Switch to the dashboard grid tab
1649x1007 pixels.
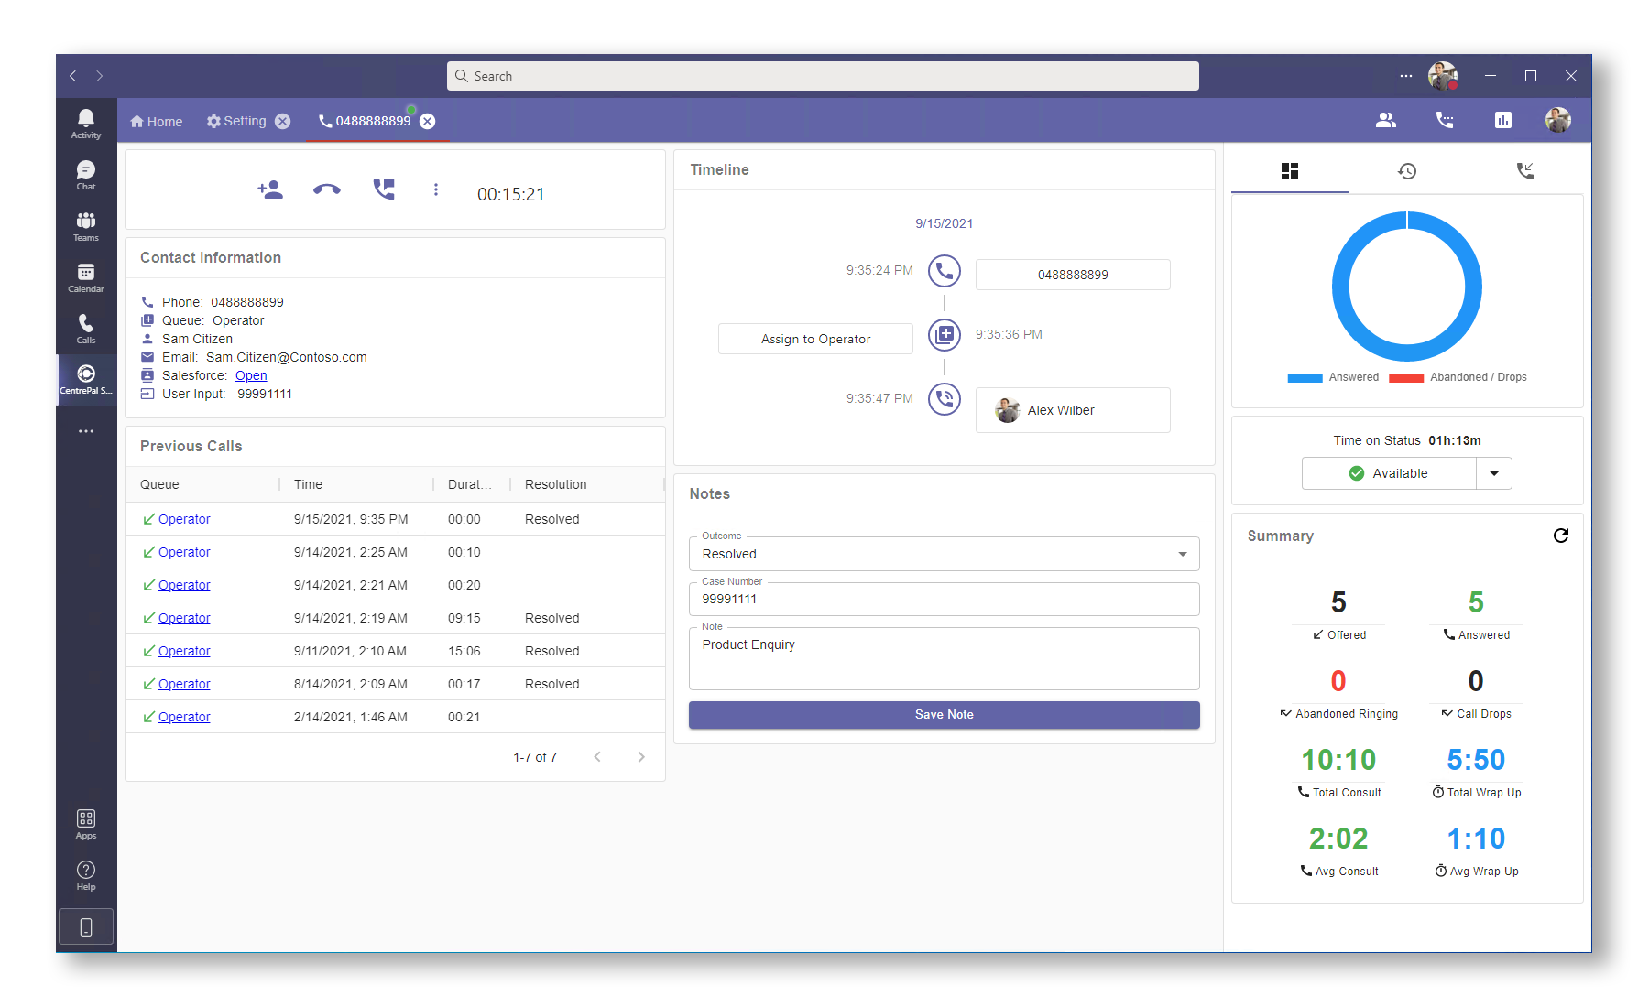(1290, 171)
